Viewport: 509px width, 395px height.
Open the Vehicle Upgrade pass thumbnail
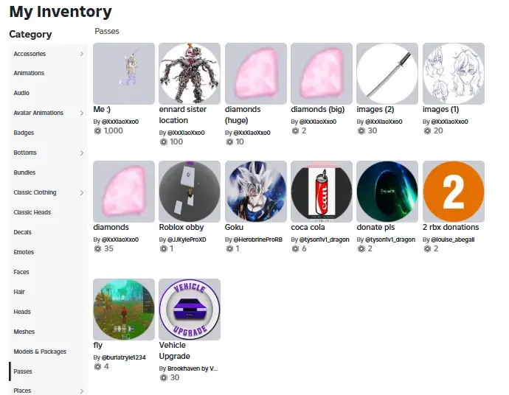click(190, 310)
